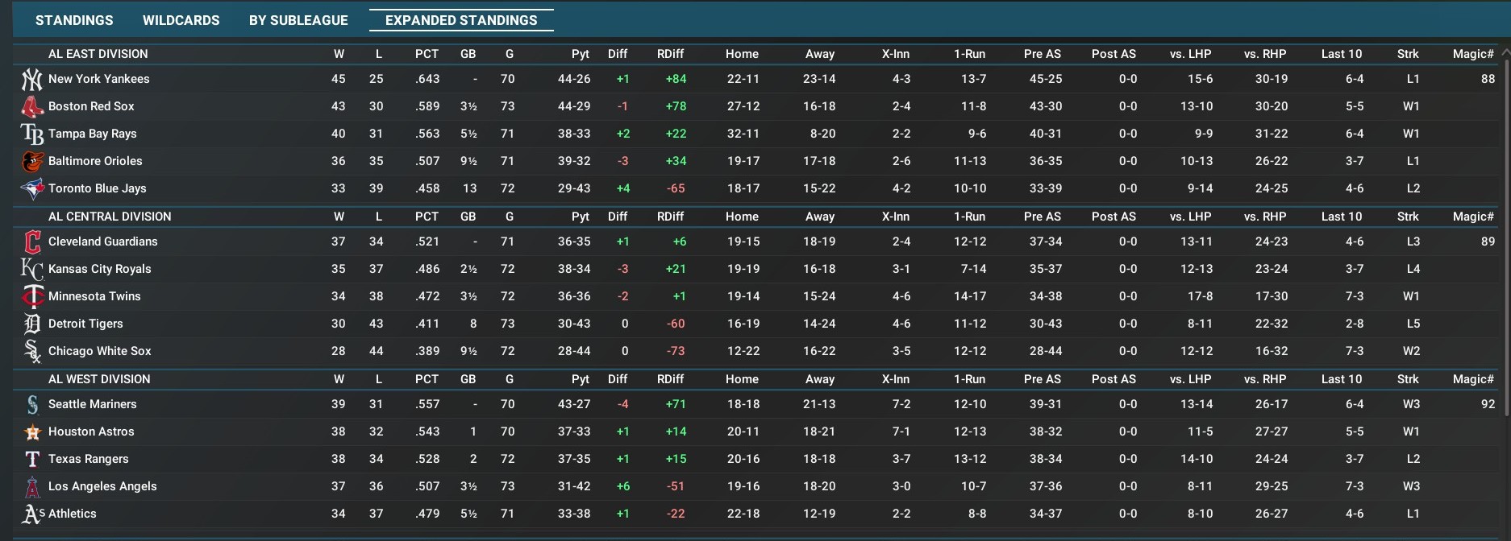
Task: Click the New York Yankees team logo
Action: pyautogui.click(x=31, y=80)
